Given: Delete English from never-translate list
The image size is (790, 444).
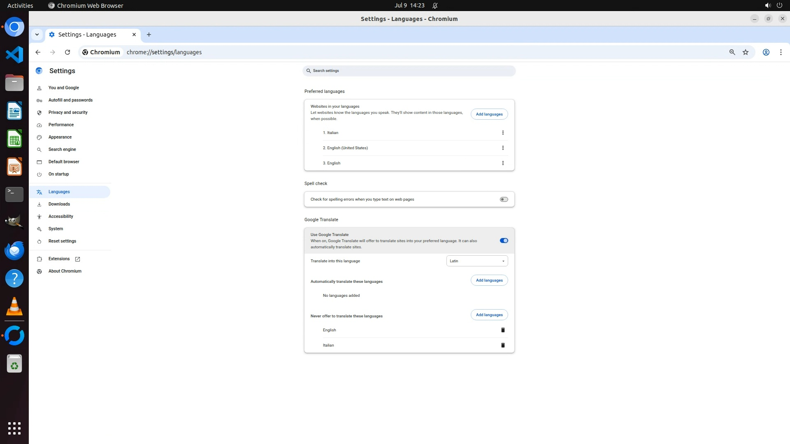Looking at the screenshot, I should (502, 330).
